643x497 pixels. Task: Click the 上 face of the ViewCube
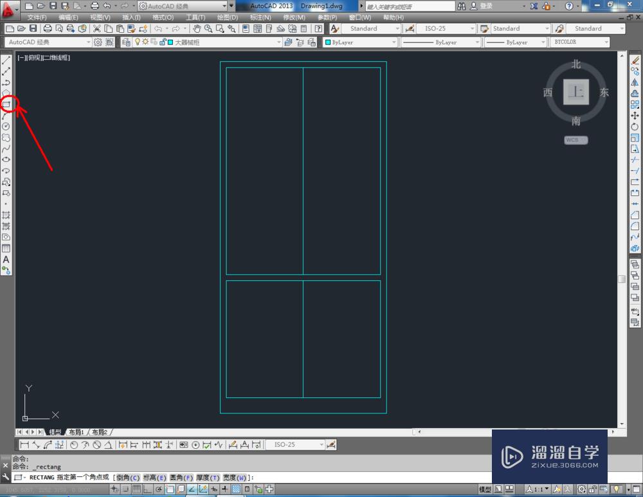pos(575,92)
